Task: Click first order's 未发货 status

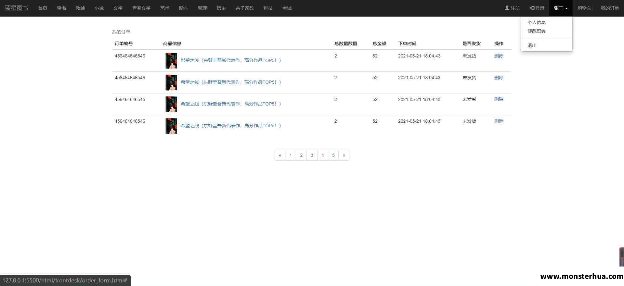Action: pos(469,56)
